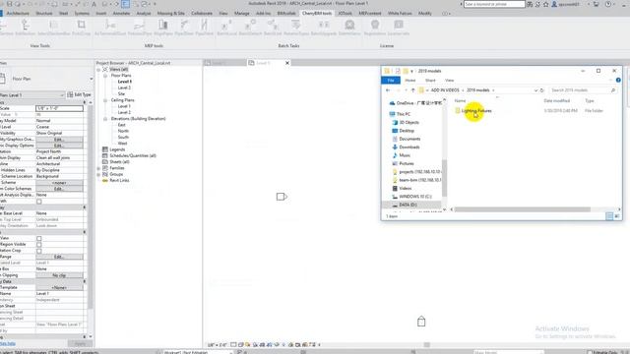
Task: Open the Floor Plan Level 1 instance dropdown
Action: click(62, 95)
